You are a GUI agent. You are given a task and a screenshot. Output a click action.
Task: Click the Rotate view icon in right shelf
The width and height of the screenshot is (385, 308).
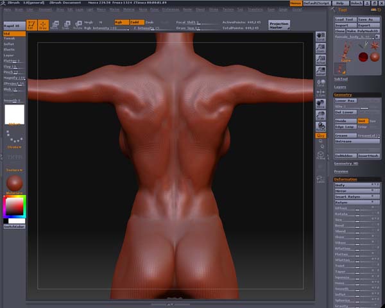[321, 127]
